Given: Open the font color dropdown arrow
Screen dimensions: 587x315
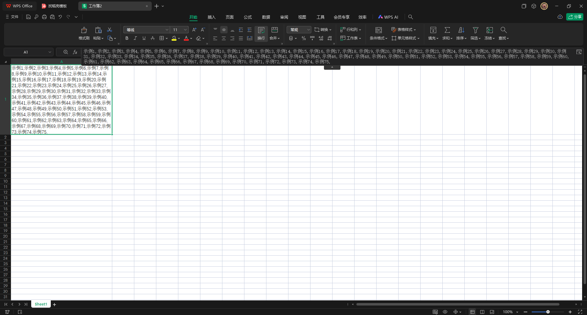Looking at the screenshot, I should (x=191, y=39).
